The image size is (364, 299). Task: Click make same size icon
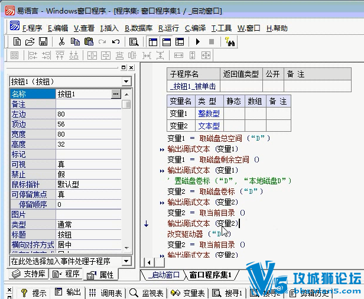[206, 56]
